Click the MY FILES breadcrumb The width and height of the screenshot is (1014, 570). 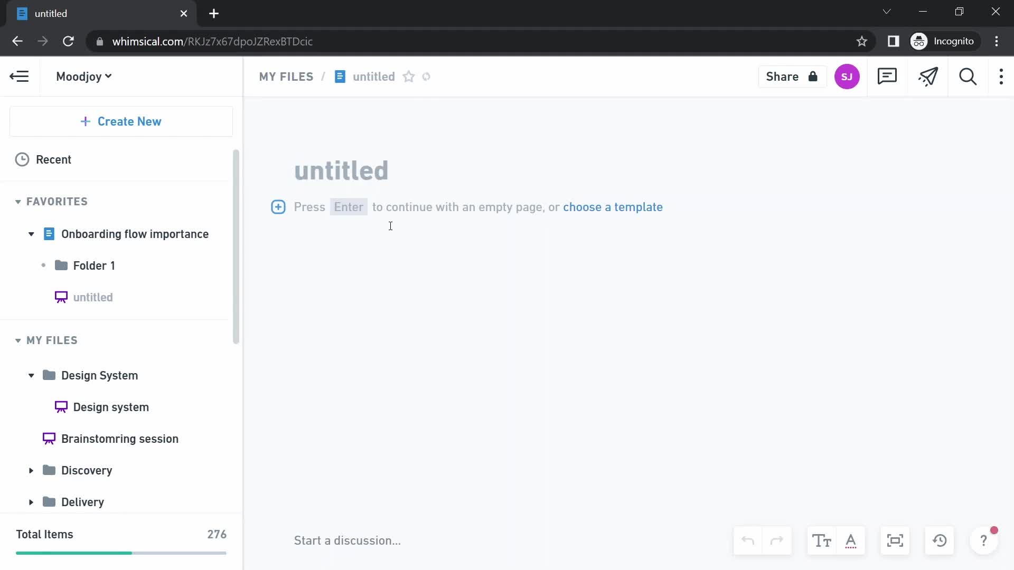(x=286, y=77)
